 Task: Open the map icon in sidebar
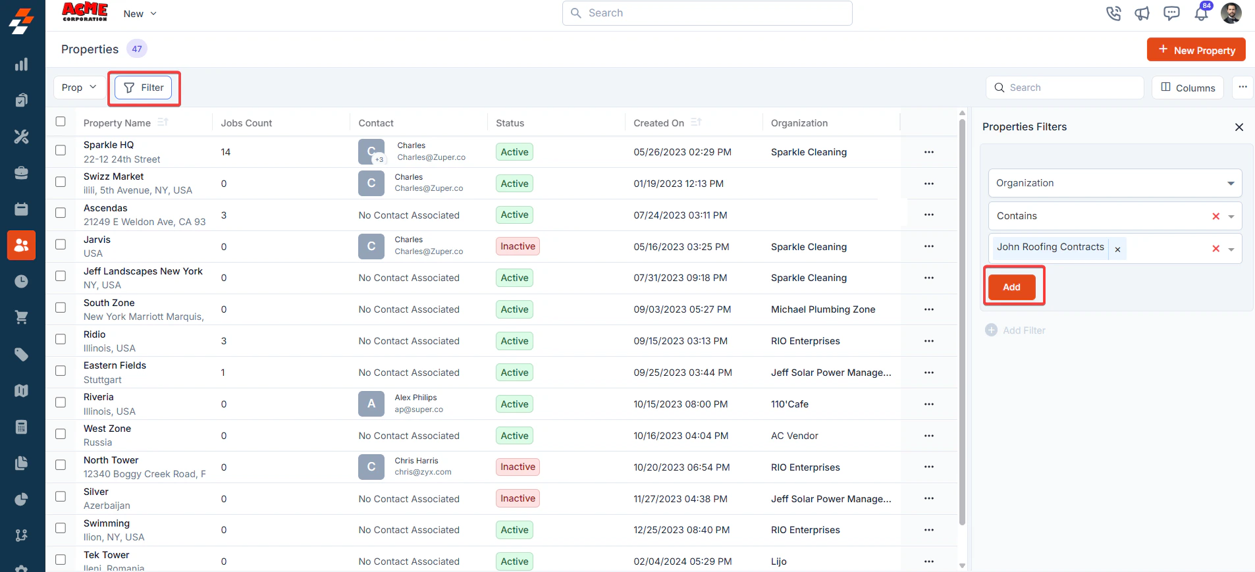(x=22, y=390)
